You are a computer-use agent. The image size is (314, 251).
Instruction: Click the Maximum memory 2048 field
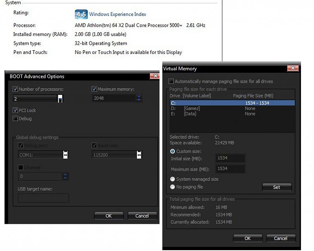click(114, 98)
